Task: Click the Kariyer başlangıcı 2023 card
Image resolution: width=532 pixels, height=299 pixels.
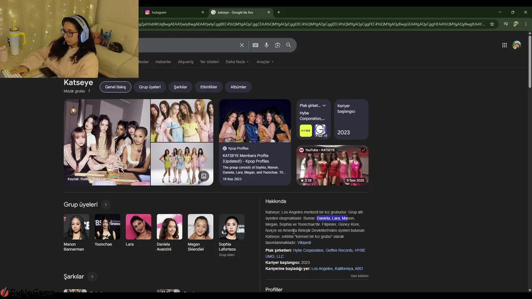Action: pyautogui.click(x=351, y=119)
